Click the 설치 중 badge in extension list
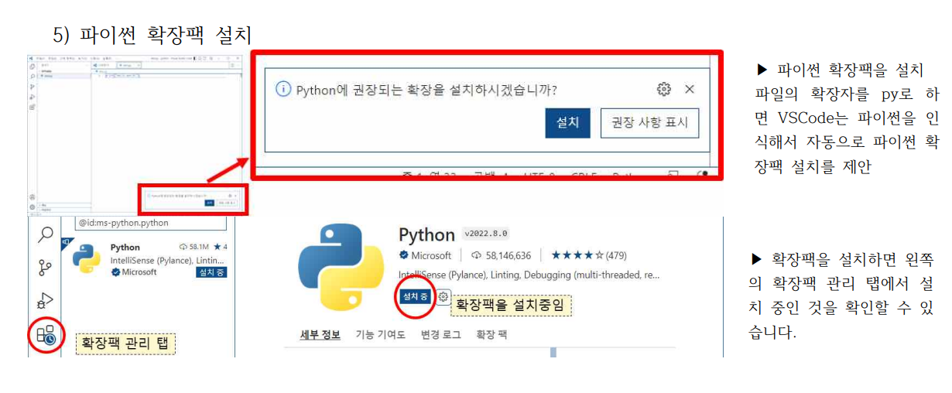Image resolution: width=952 pixels, height=393 pixels. point(211,272)
